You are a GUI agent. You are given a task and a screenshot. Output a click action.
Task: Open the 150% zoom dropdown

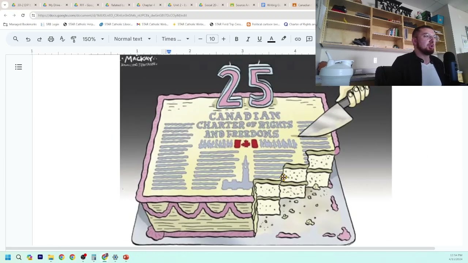tap(93, 39)
